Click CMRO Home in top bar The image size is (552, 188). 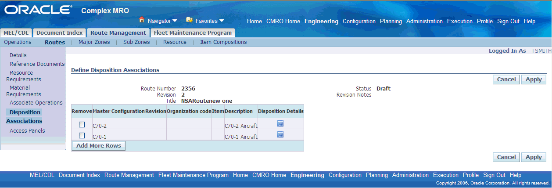click(283, 21)
